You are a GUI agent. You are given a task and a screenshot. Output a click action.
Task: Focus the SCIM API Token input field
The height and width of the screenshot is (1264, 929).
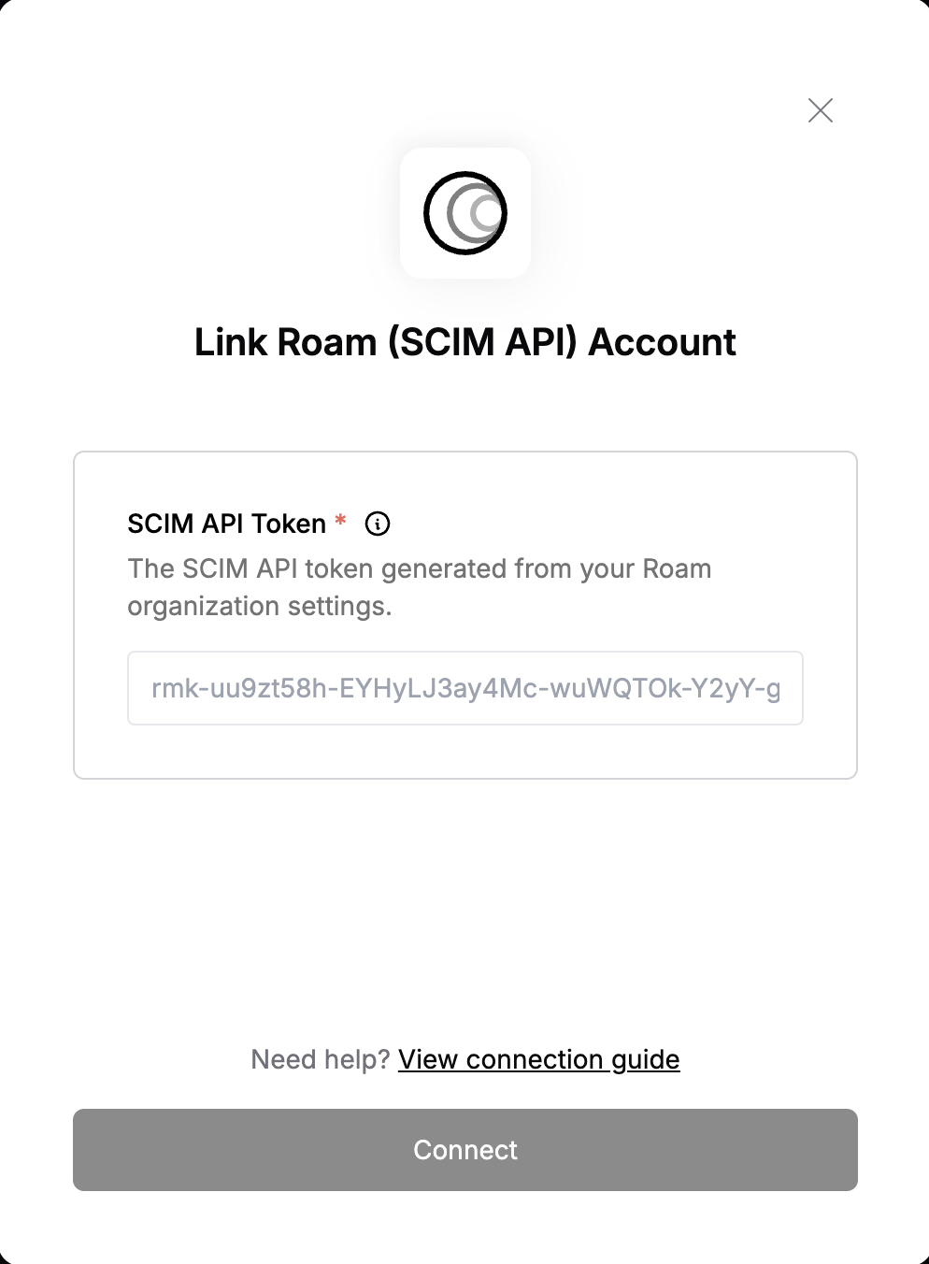(x=465, y=688)
